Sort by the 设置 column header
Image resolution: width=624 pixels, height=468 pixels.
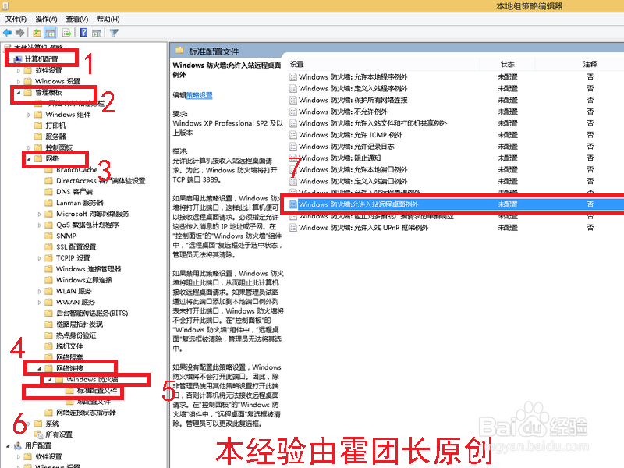pos(297,64)
